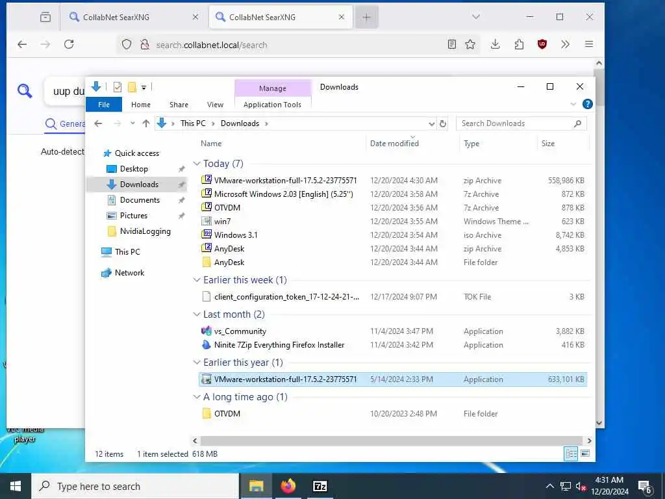Collapse the A long time ago group
Screen dimensions: 665x499
(196, 397)
